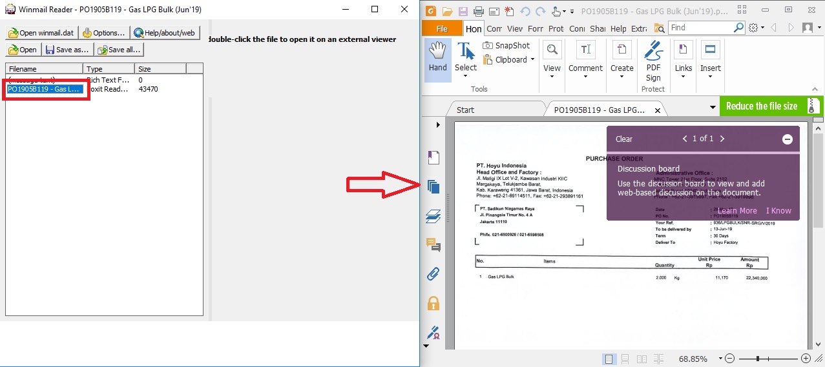The image size is (825, 367).
Task: Select the PO1905B119 file row
Action: pyautogui.click(x=104, y=89)
